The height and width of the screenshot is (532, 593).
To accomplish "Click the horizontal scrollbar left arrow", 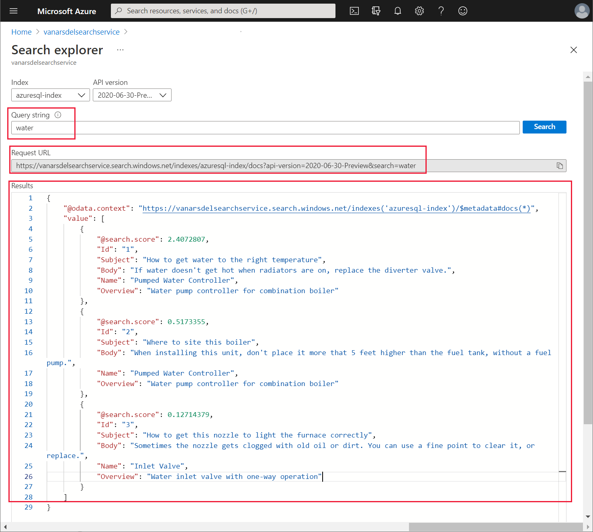I will tap(5, 527).
